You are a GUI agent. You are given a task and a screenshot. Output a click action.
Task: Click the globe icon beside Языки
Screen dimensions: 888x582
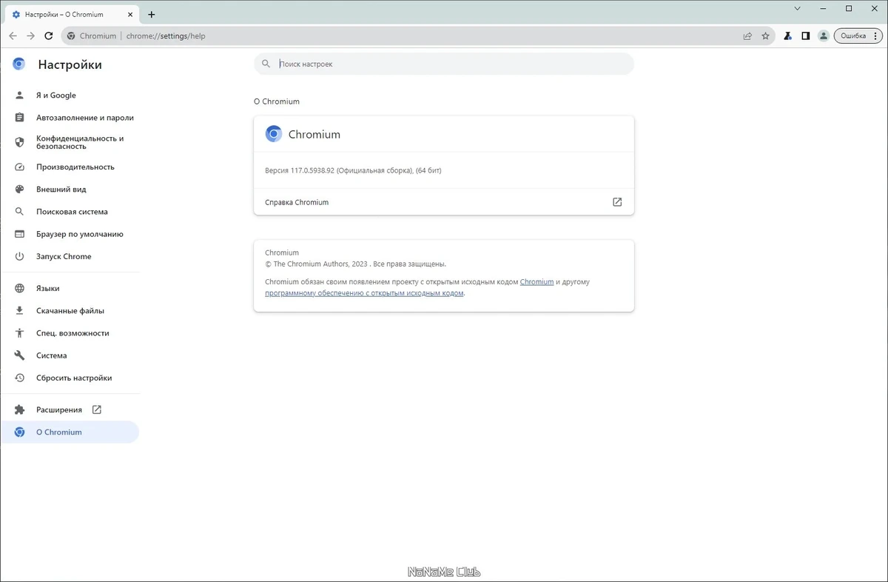click(x=20, y=289)
